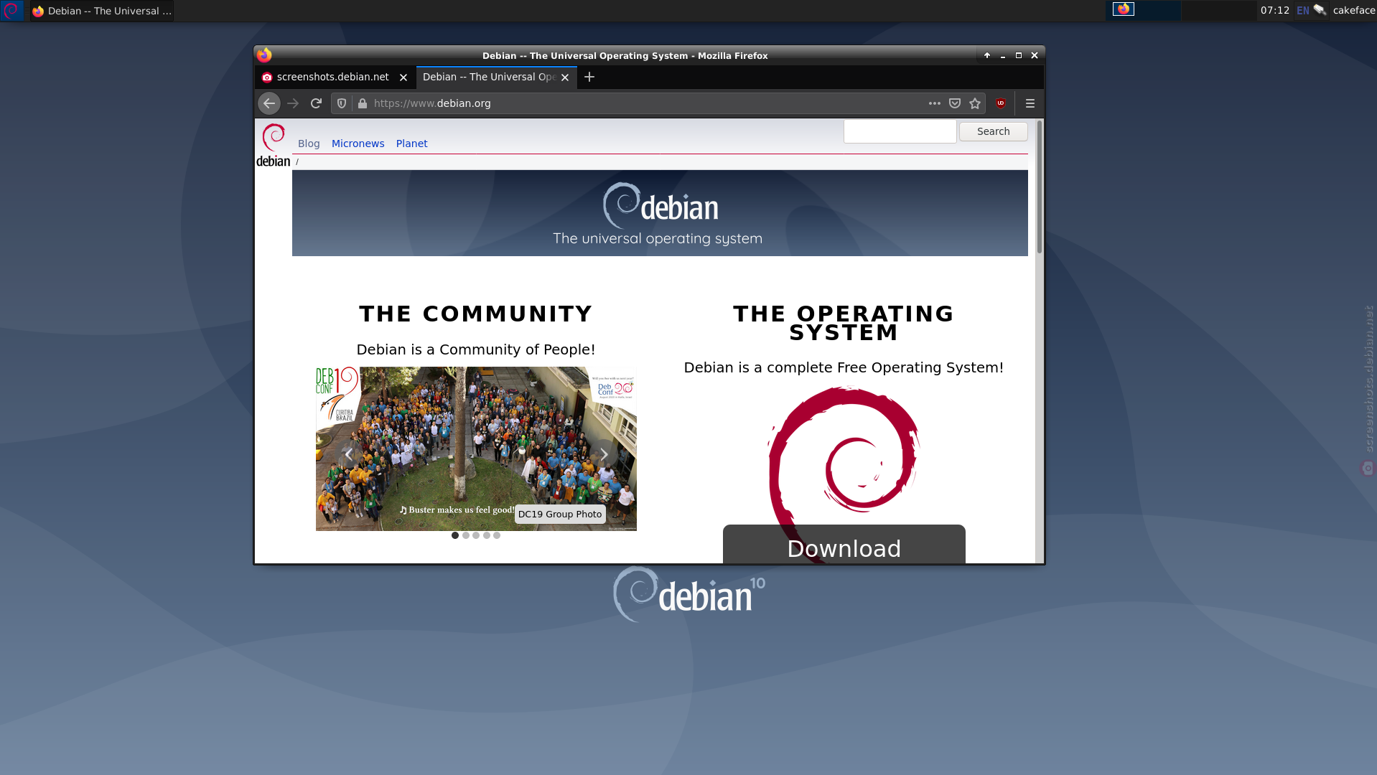
Task: Bookmark this page with the star
Action: tap(975, 103)
